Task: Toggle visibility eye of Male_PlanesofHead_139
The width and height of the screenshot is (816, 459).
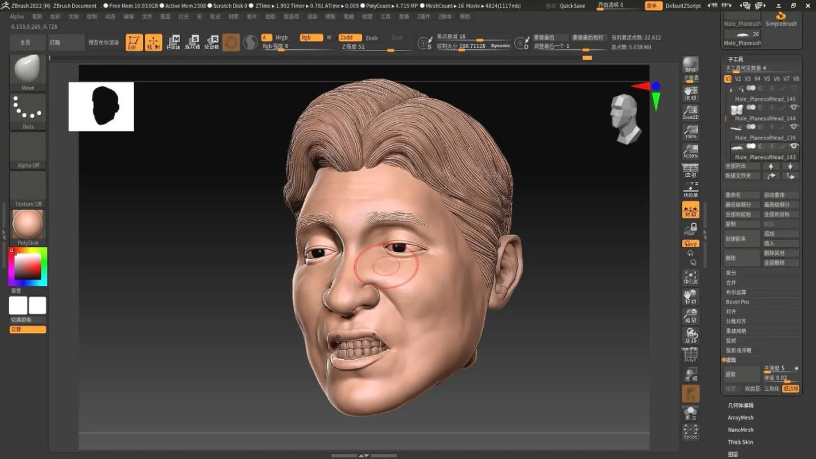Action: pyautogui.click(x=794, y=127)
